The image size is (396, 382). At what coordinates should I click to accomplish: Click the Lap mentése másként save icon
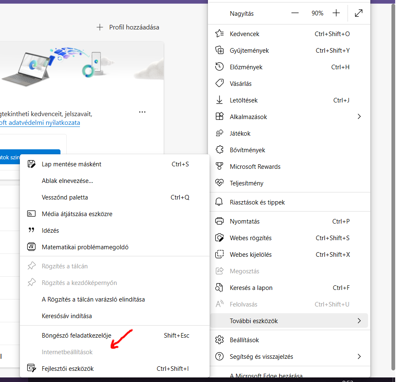click(x=31, y=164)
